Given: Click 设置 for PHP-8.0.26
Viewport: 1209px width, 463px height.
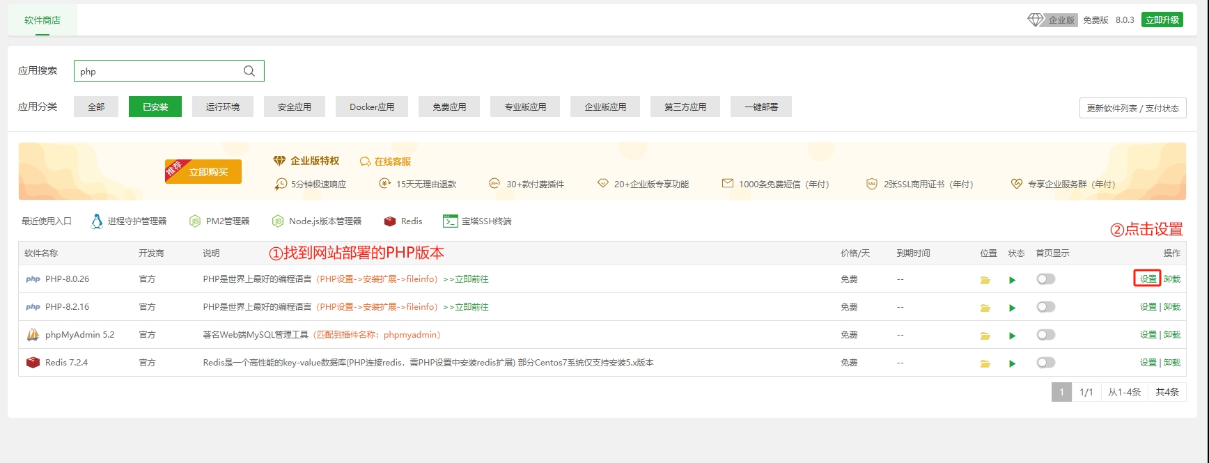Looking at the screenshot, I should (1147, 279).
